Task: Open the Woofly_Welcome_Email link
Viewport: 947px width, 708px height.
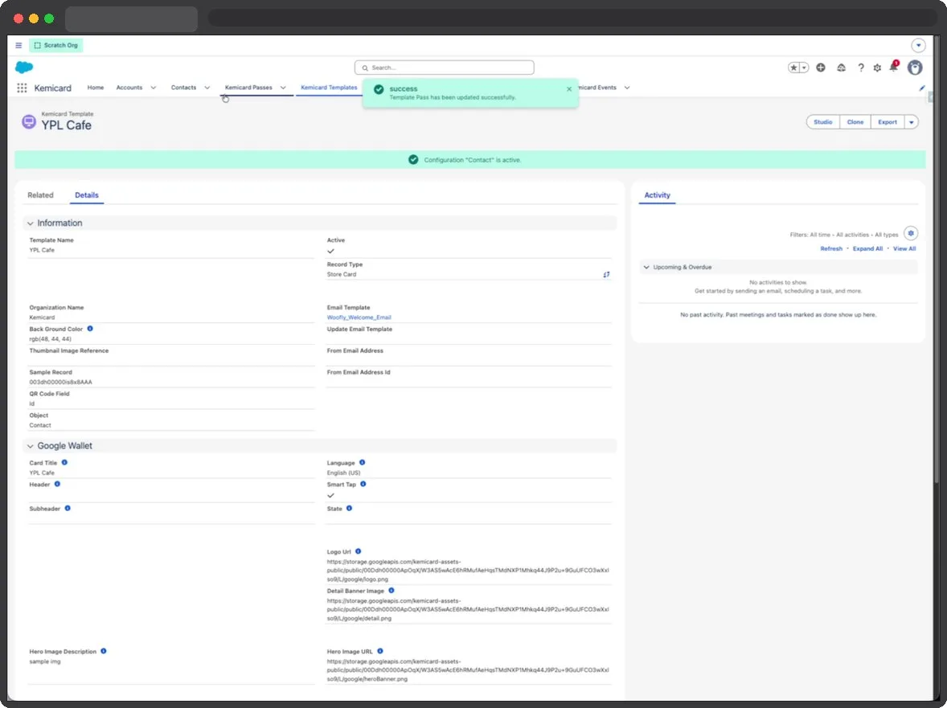Action: coord(359,317)
